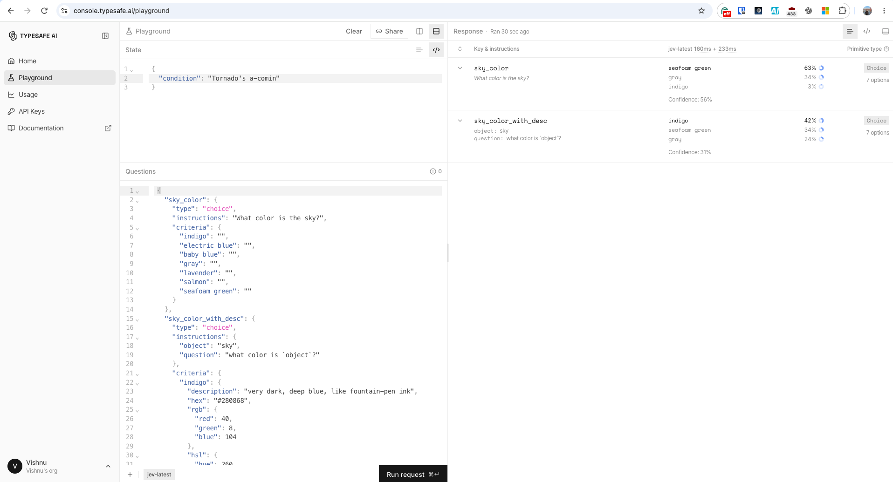Screen dimensions: 893x482
Task: Open Documentation external link
Action: (x=60, y=128)
